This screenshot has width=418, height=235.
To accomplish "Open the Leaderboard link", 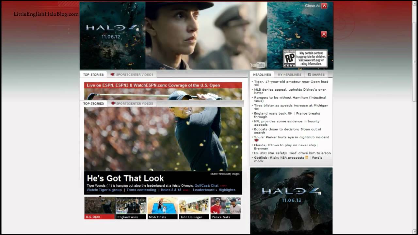I will pyautogui.click(x=203, y=190).
